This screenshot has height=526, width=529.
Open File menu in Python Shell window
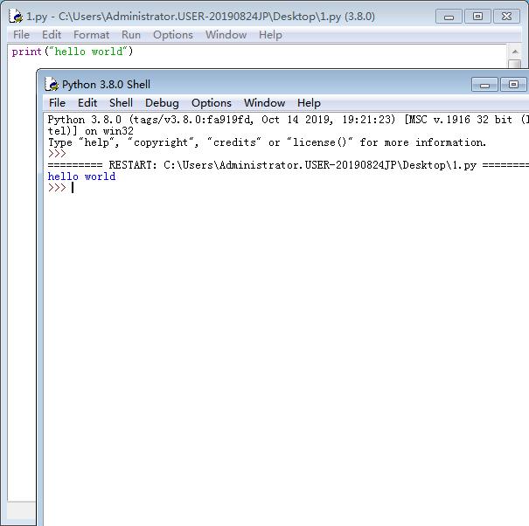coord(57,103)
